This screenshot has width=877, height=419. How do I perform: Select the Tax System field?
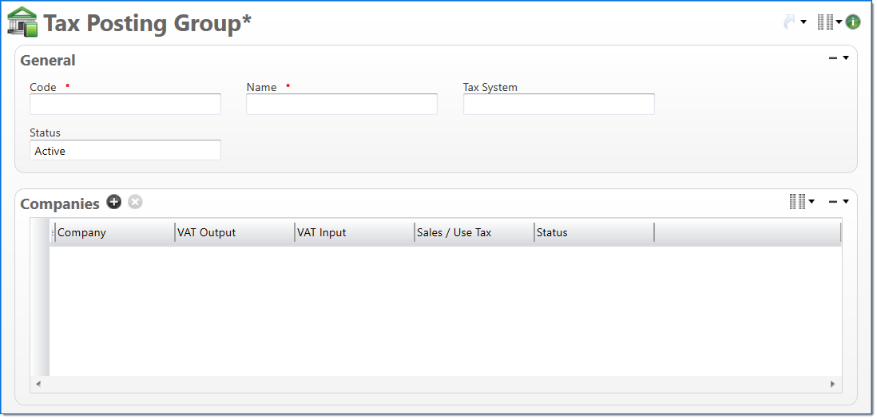point(558,105)
